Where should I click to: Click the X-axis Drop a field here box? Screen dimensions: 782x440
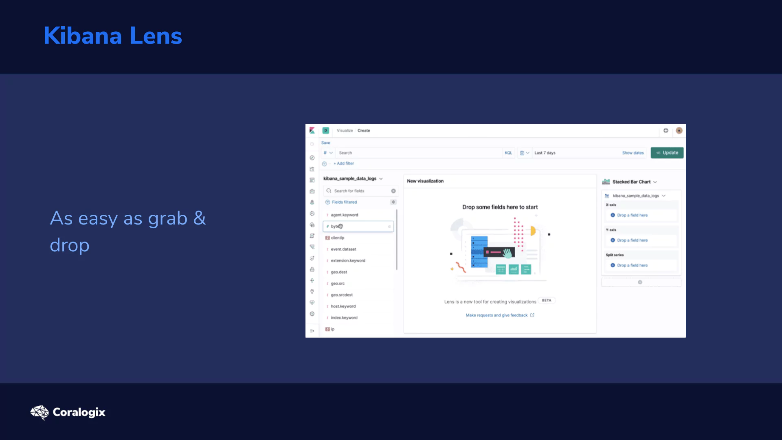641,215
